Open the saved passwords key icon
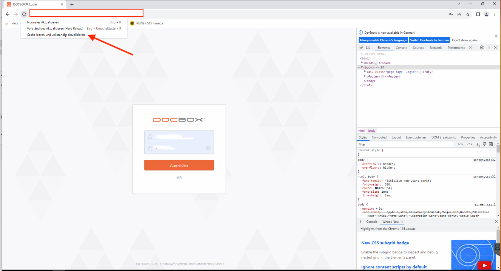Image resolution: width=501 pixels, height=271 pixels. 451,14
